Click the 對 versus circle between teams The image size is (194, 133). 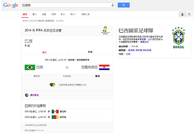(67, 67)
